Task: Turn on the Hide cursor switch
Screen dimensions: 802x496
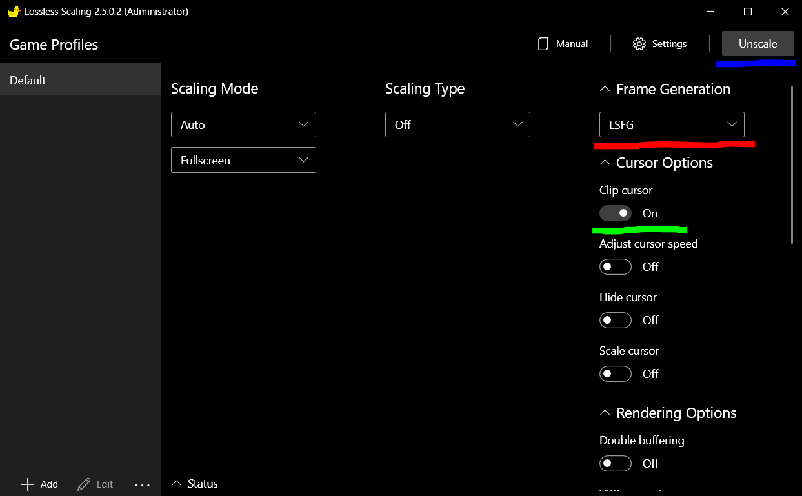Action: (x=616, y=320)
